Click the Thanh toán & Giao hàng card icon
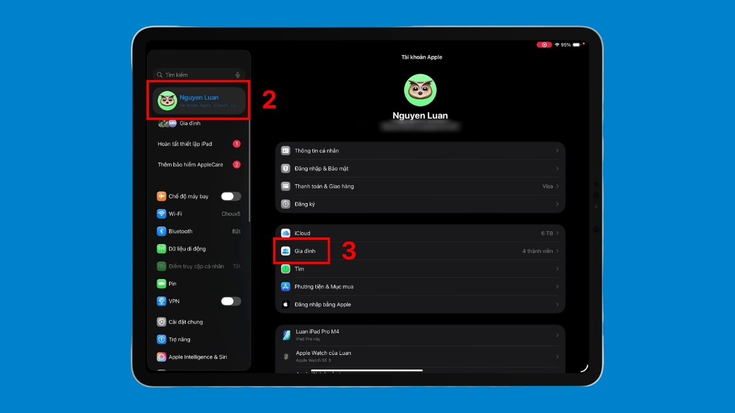 pos(285,186)
